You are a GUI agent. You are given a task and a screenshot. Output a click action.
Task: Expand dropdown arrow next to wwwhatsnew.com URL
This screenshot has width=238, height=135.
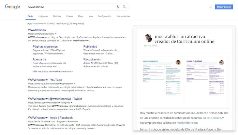(56, 34)
